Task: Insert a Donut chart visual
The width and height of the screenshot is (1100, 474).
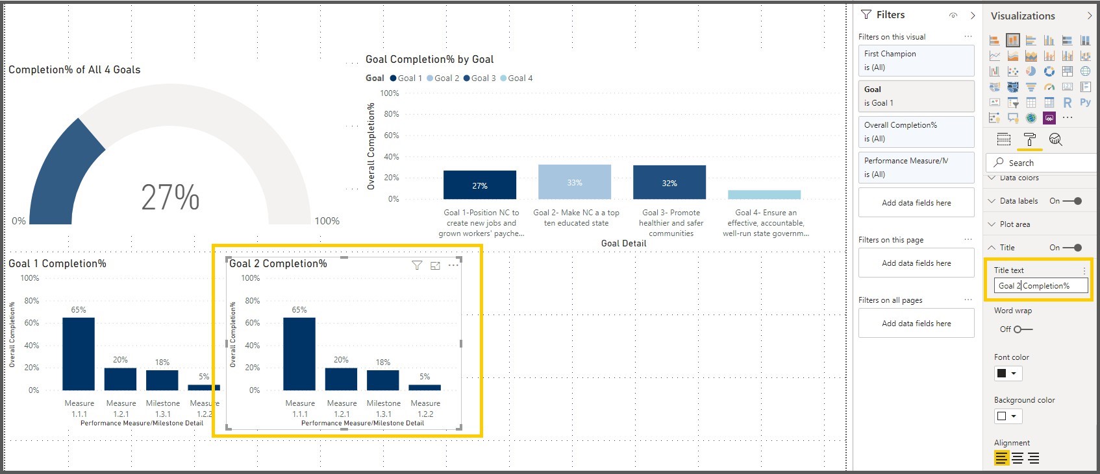Action: tap(1049, 71)
